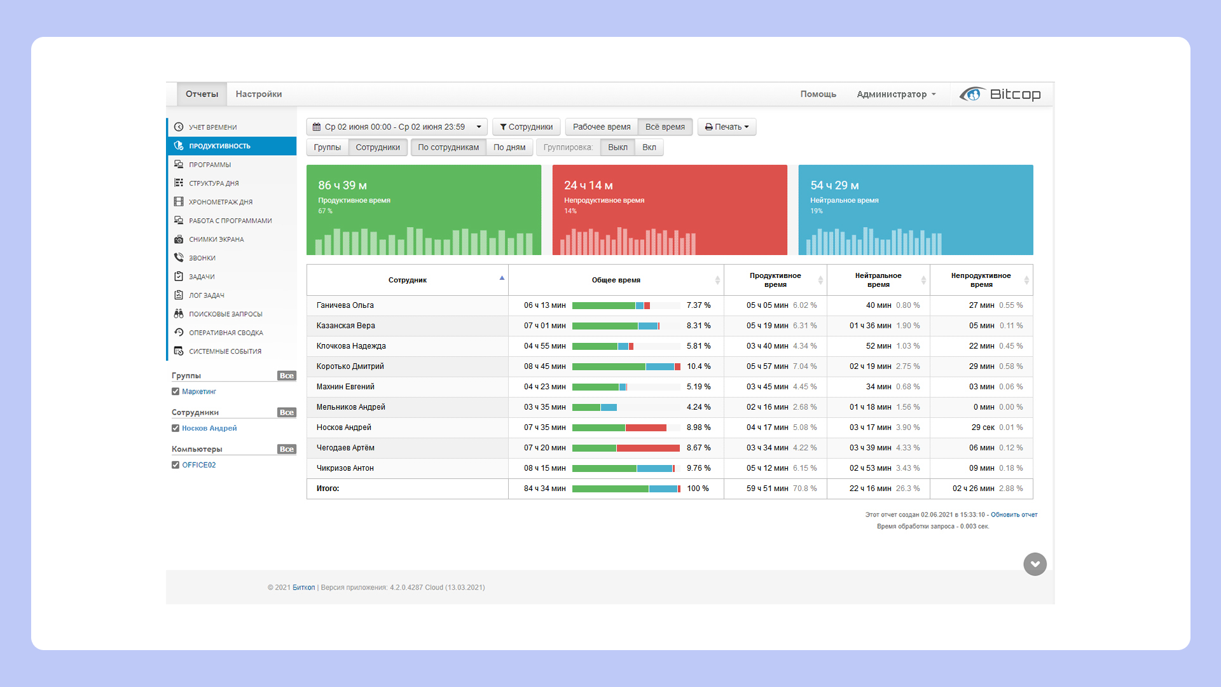Click the binoculars icon for Поисковые запросы
1221x687 pixels.
[179, 314]
